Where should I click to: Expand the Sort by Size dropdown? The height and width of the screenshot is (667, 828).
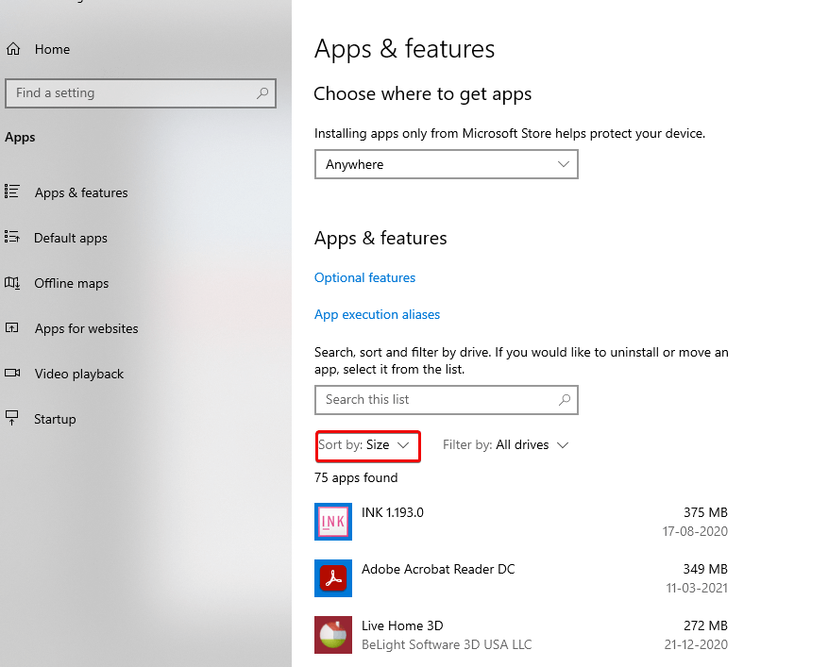[x=367, y=444]
